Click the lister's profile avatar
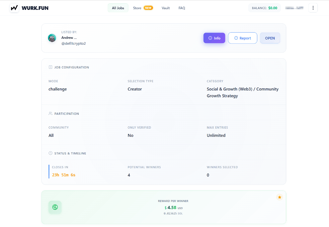The image size is (329, 227). tap(52, 38)
